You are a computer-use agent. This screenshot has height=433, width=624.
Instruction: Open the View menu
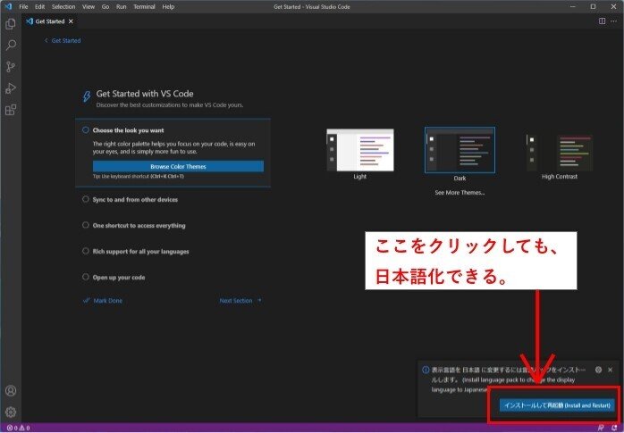click(89, 6)
